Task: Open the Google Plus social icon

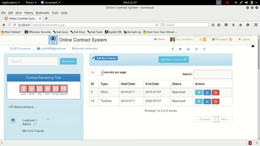Action: click(204, 49)
